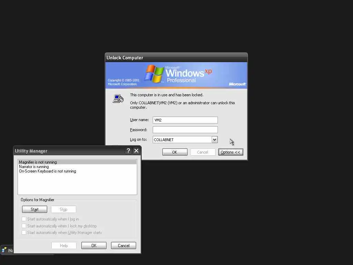This screenshot has height=265, width=353.
Task: Enable Start automatically when Utility Manager starts
Action: pyautogui.click(x=24, y=232)
